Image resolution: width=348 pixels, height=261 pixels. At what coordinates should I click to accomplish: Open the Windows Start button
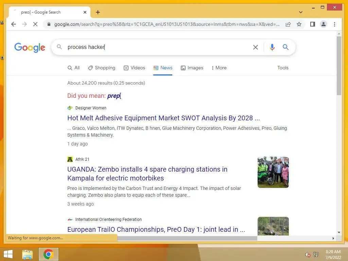point(8,254)
